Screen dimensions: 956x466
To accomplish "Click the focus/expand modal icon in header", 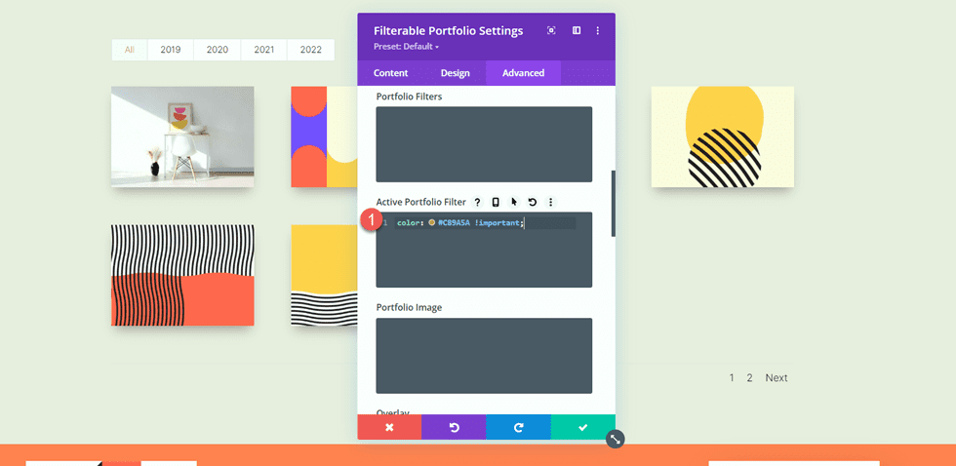I will (x=551, y=31).
